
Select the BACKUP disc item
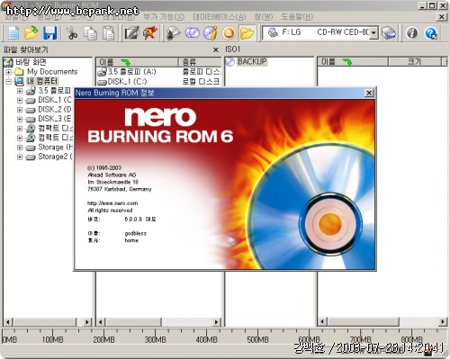tap(247, 62)
